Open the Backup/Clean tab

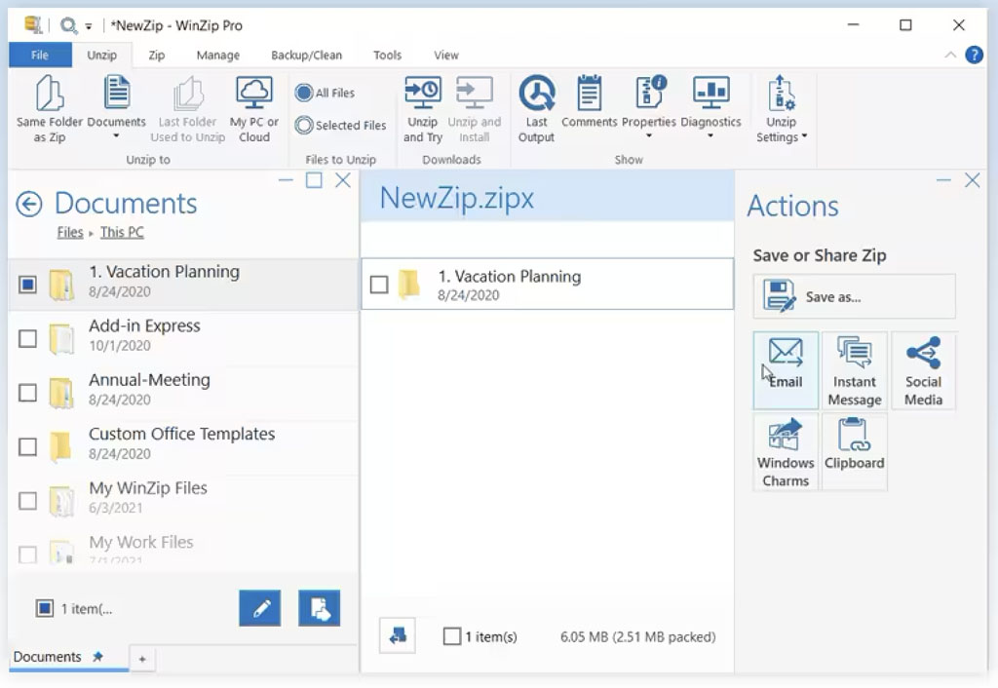306,56
